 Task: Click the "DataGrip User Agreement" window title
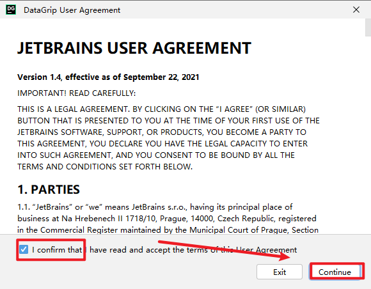pyautogui.click(x=72, y=10)
